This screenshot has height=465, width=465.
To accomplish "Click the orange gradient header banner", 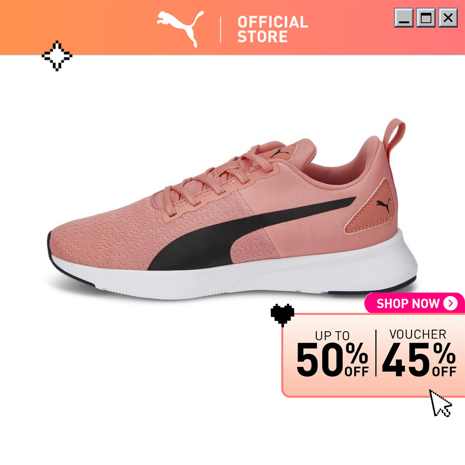I will point(232,27).
